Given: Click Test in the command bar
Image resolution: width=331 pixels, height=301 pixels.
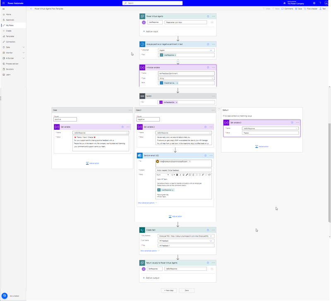Looking at the screenshot, I should (323, 9).
